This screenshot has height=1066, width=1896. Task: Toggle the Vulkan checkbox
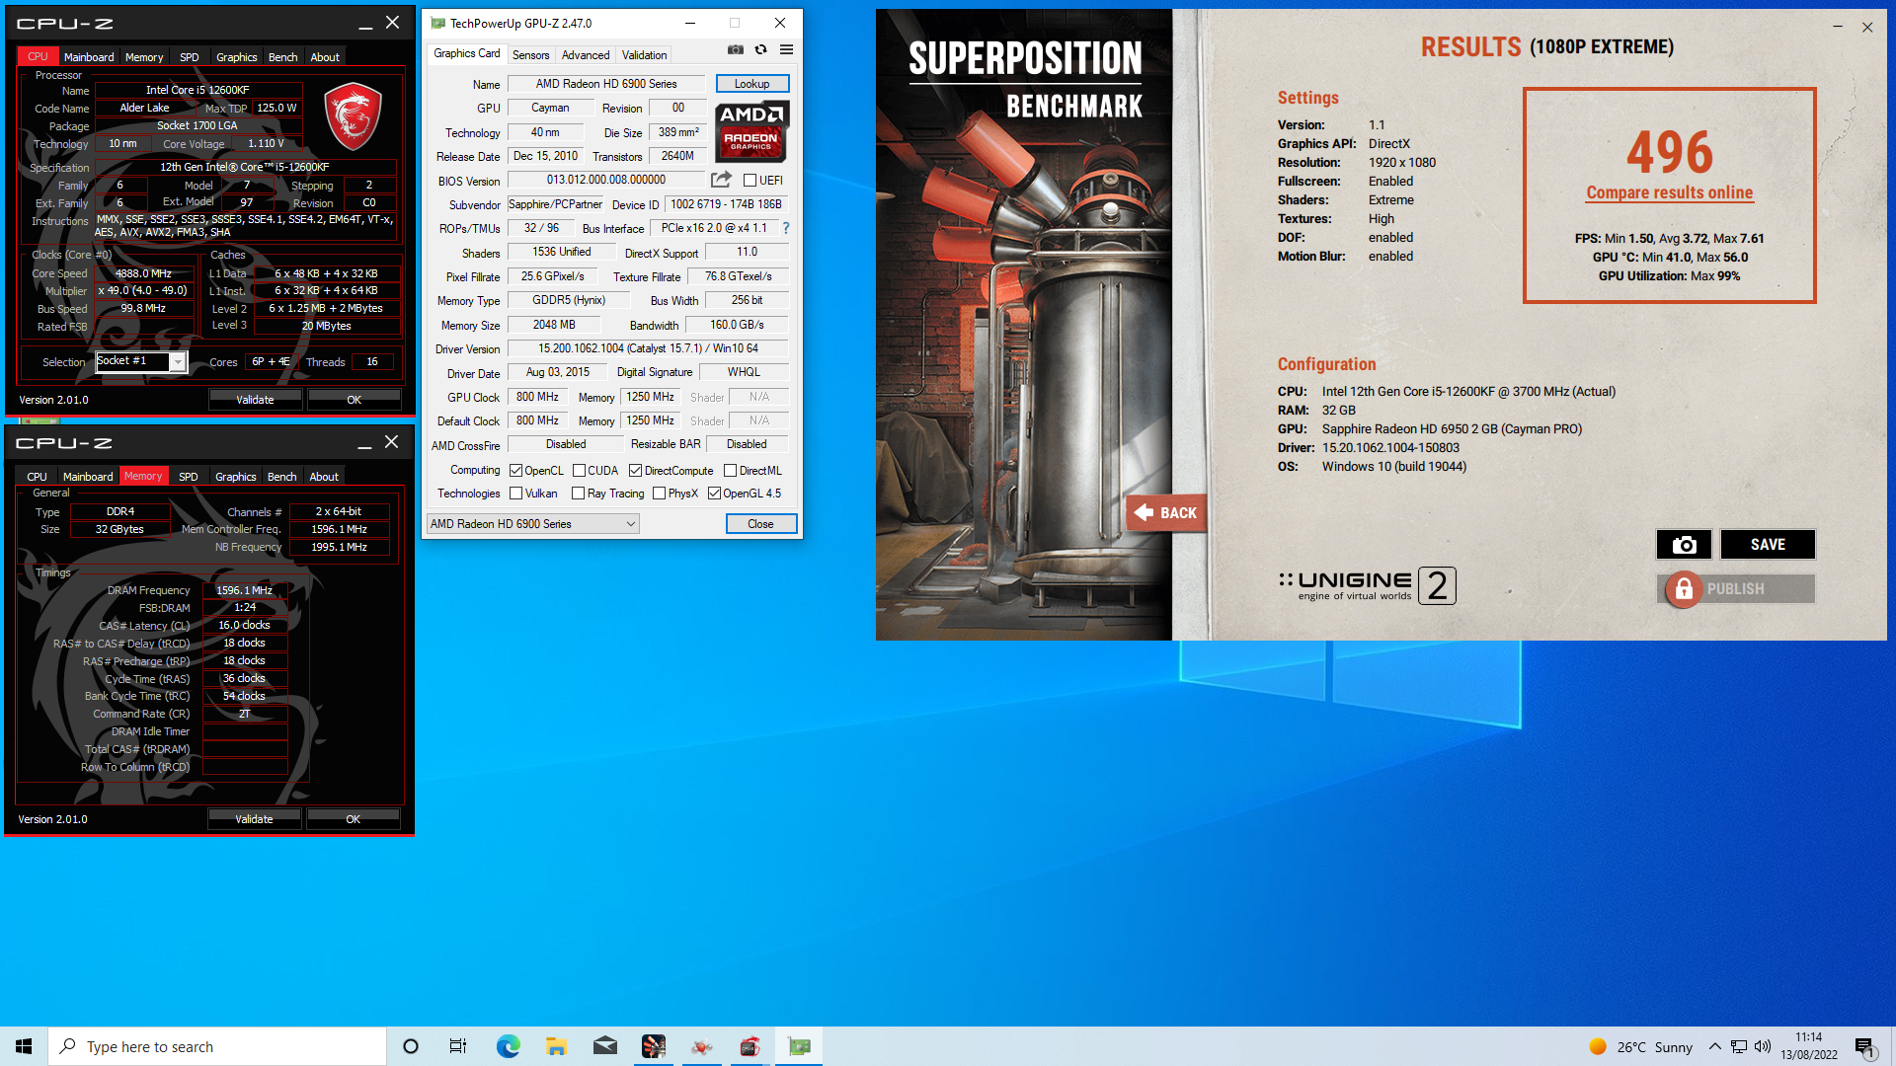click(515, 494)
